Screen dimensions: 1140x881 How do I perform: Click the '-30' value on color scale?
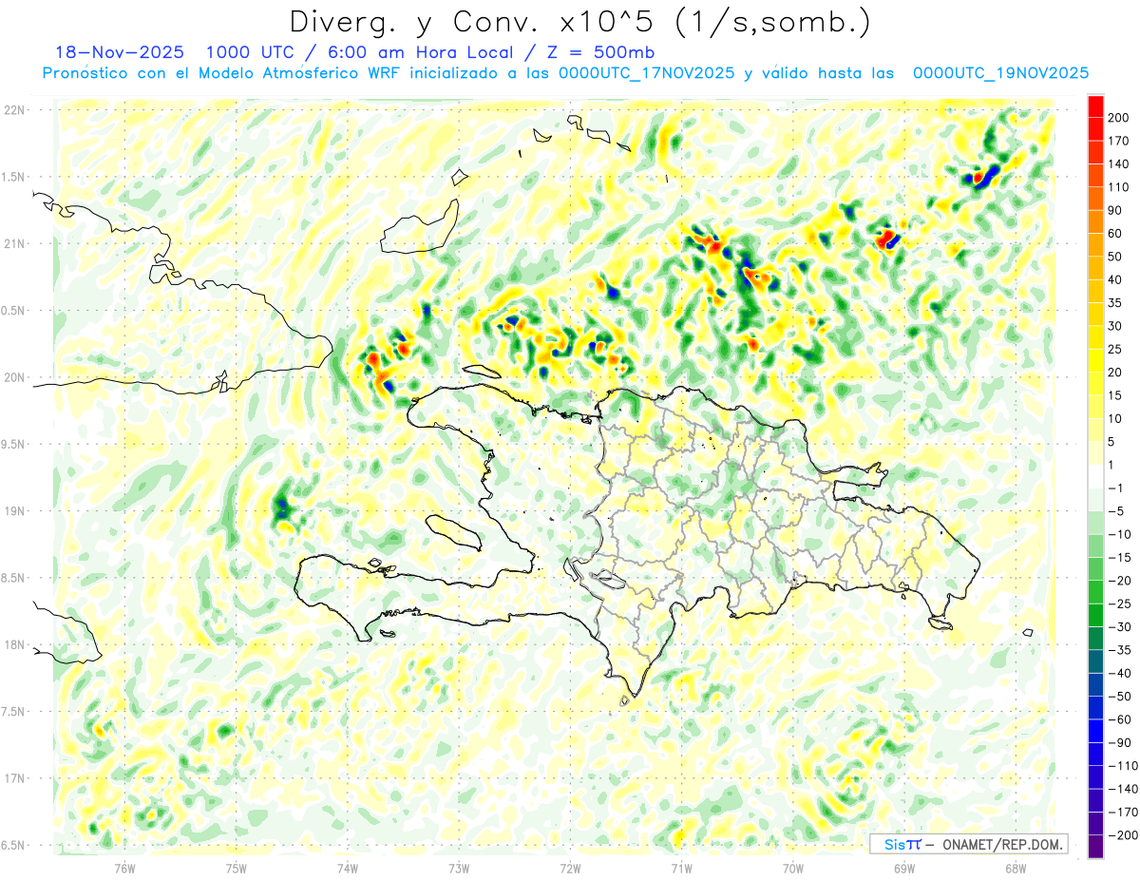point(1119,626)
